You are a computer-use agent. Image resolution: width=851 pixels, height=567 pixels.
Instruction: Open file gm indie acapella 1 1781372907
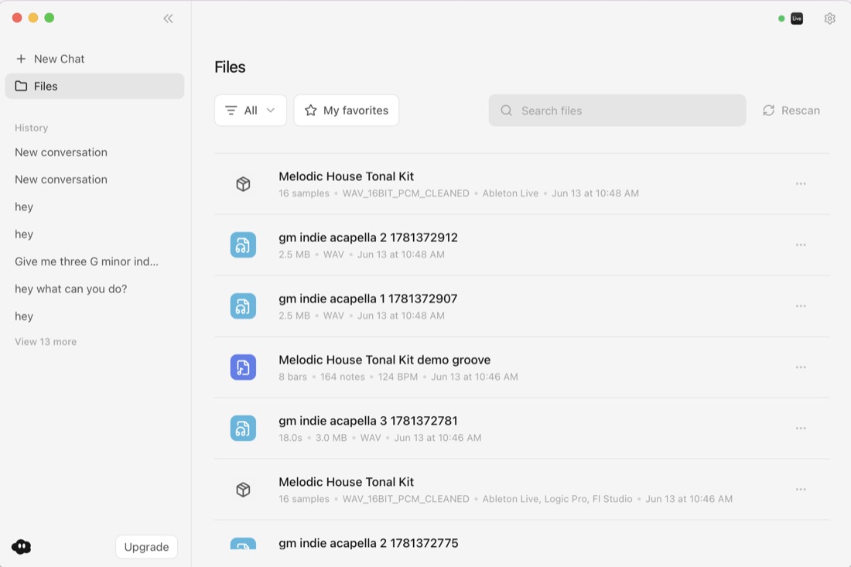(x=521, y=306)
